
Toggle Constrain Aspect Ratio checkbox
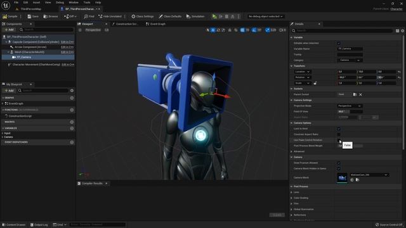339,134
